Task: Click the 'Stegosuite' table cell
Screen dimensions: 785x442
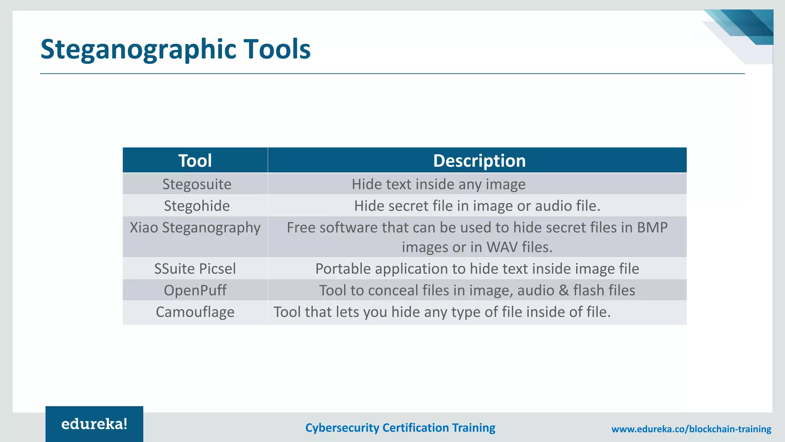Action: (x=195, y=184)
